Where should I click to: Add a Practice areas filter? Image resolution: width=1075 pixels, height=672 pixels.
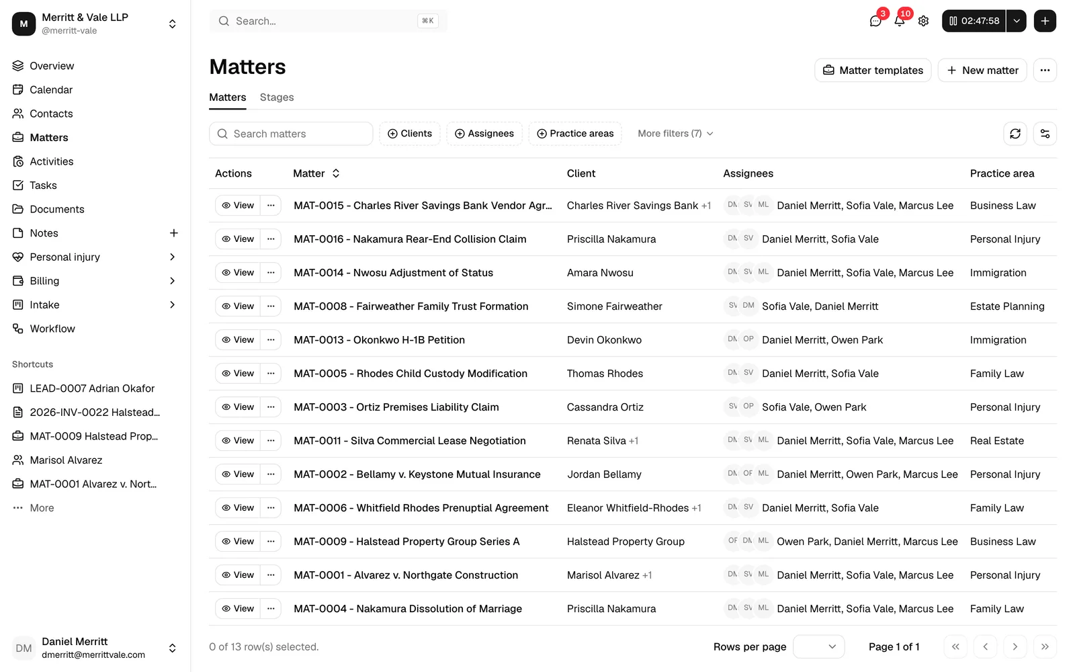tap(575, 134)
